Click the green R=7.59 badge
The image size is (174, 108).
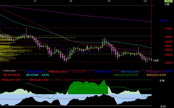[168, 1]
